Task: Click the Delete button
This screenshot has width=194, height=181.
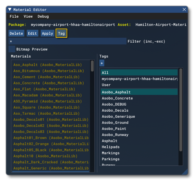Action: (x=16, y=33)
